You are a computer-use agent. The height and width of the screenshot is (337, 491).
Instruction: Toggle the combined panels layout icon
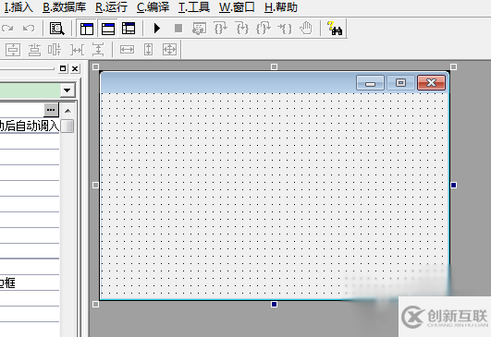129,29
